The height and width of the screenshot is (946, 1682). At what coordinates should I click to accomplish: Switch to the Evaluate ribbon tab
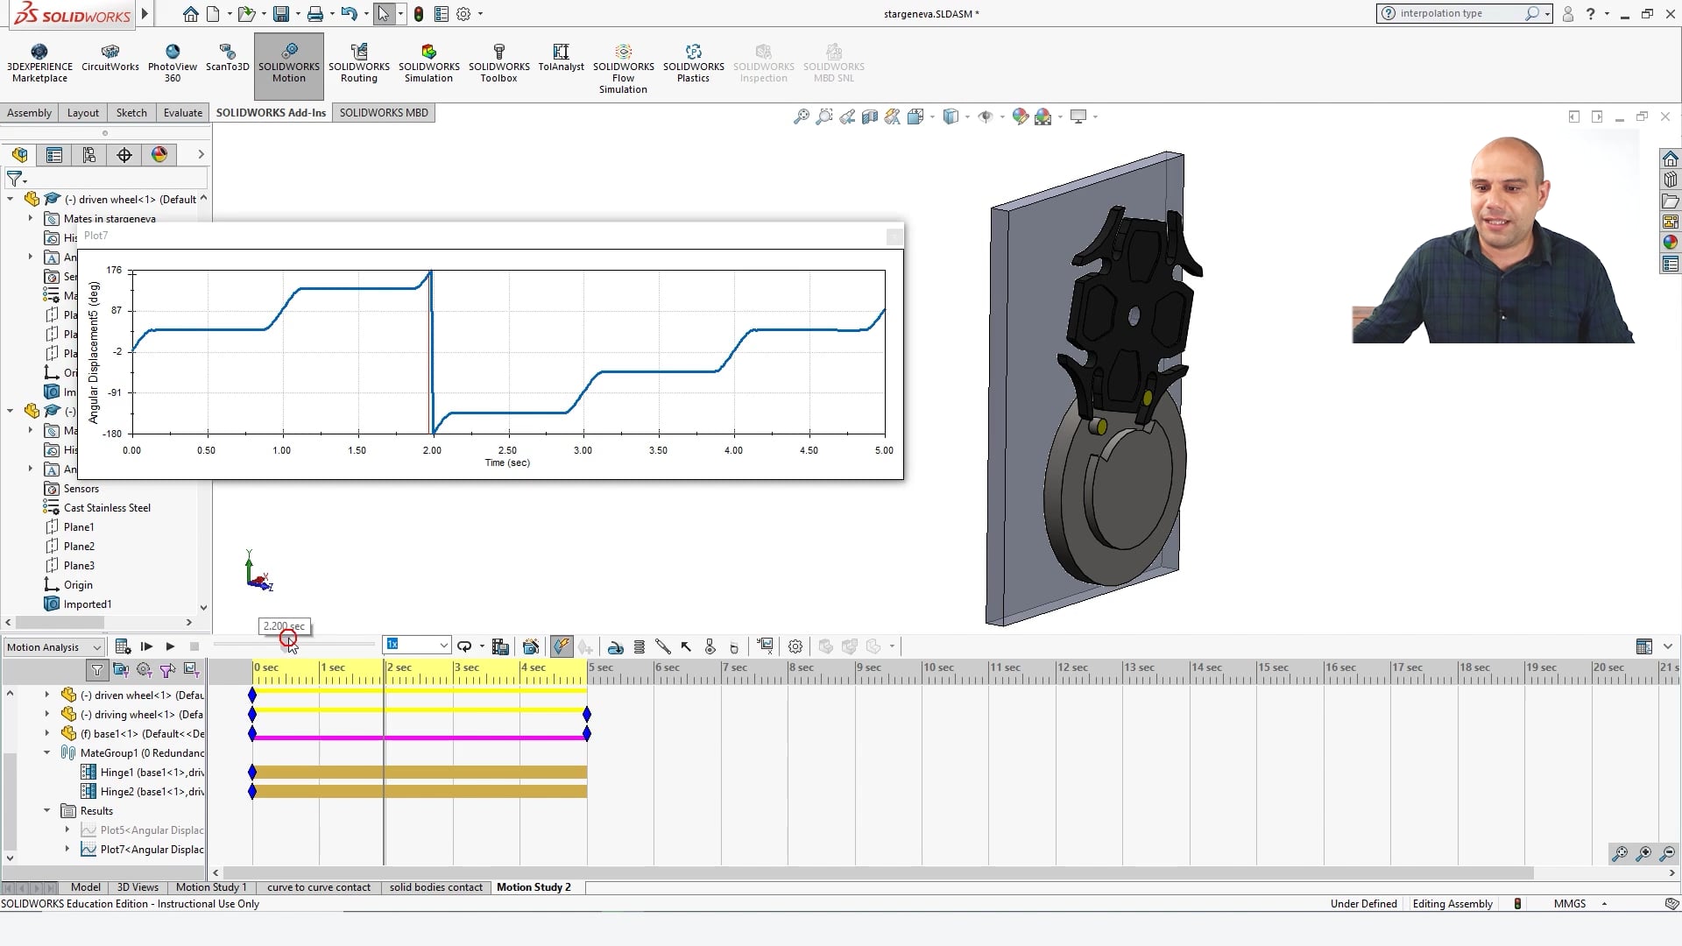point(182,112)
